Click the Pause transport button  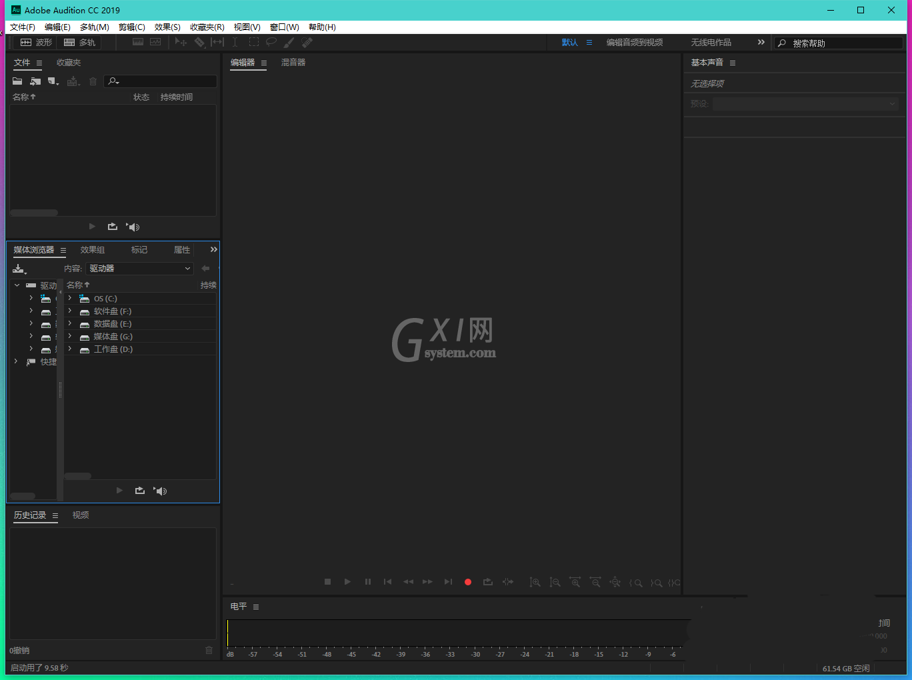pos(367,582)
